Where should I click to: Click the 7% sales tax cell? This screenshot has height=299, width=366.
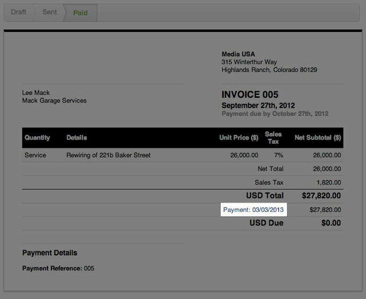click(x=278, y=155)
